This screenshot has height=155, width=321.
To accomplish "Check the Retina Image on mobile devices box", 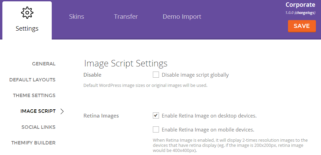I will (x=156, y=129).
